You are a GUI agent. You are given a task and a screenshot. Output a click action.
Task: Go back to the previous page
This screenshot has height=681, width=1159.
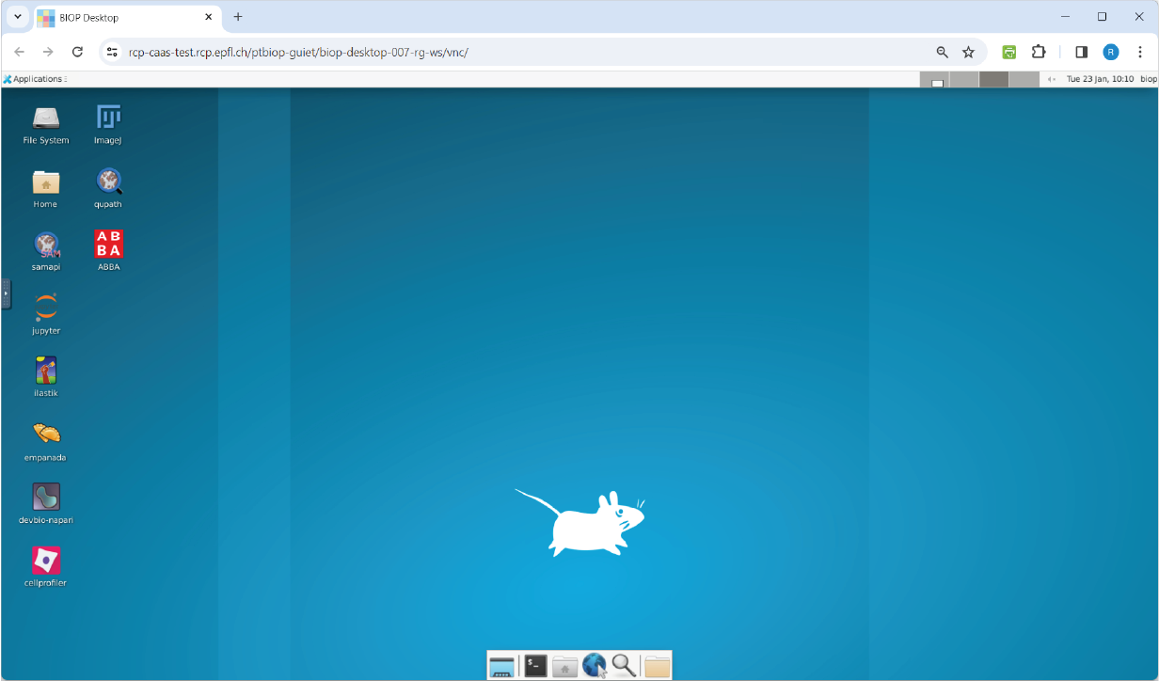point(20,52)
